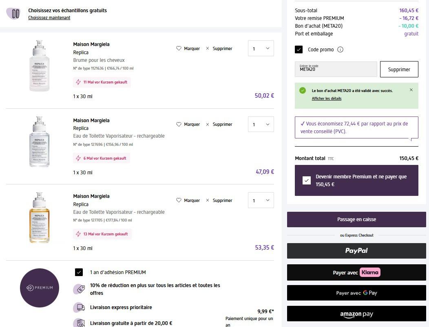Toggle the Devenir membre Premium checkbox
This screenshot has width=429, height=327.
click(307, 180)
